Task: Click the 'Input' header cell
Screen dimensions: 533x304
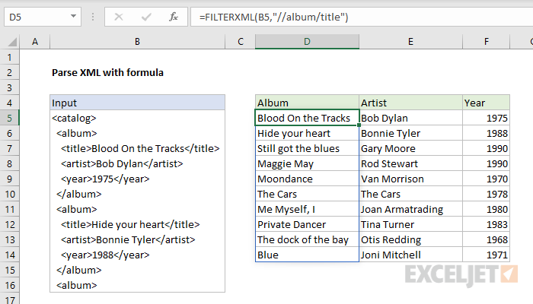Action: click(x=137, y=103)
